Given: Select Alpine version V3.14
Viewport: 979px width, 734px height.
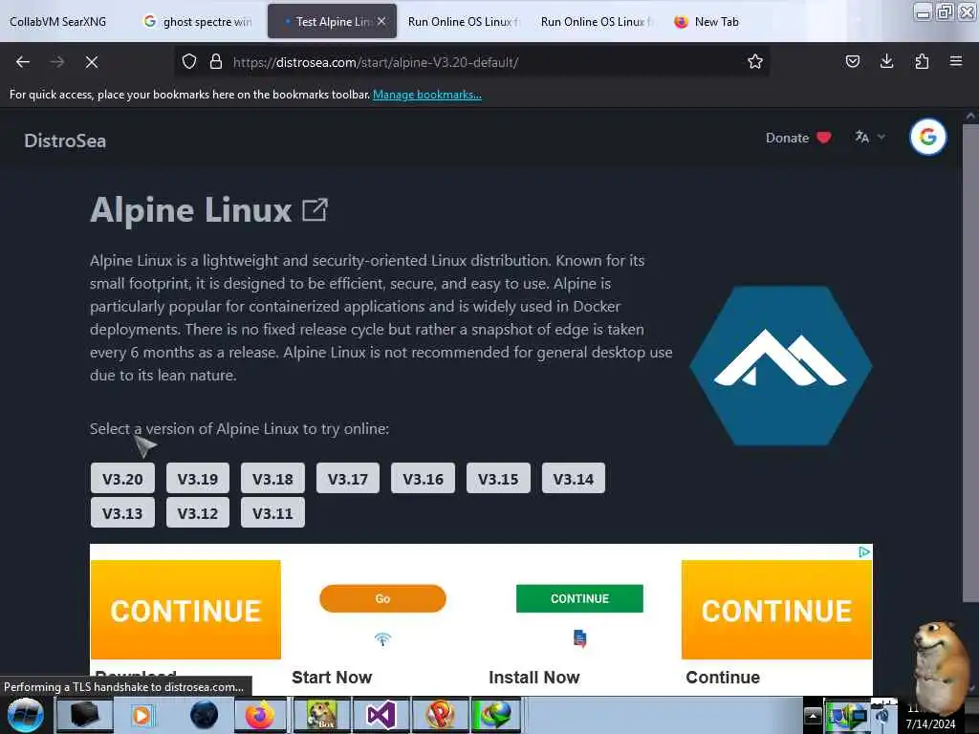Looking at the screenshot, I should (574, 479).
